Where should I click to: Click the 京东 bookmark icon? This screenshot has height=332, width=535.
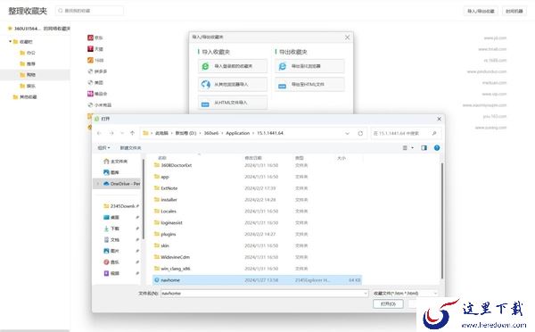pyautogui.click(x=90, y=37)
